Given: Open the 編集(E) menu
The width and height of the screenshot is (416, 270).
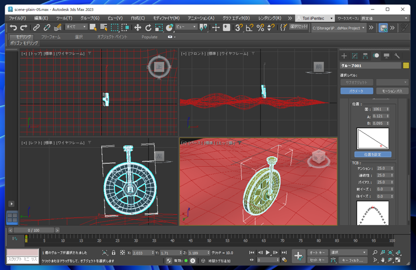Looking at the screenshot, I should point(41,18).
